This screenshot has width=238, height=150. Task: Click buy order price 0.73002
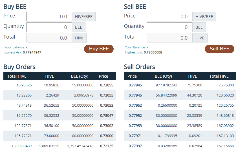(x=107, y=126)
